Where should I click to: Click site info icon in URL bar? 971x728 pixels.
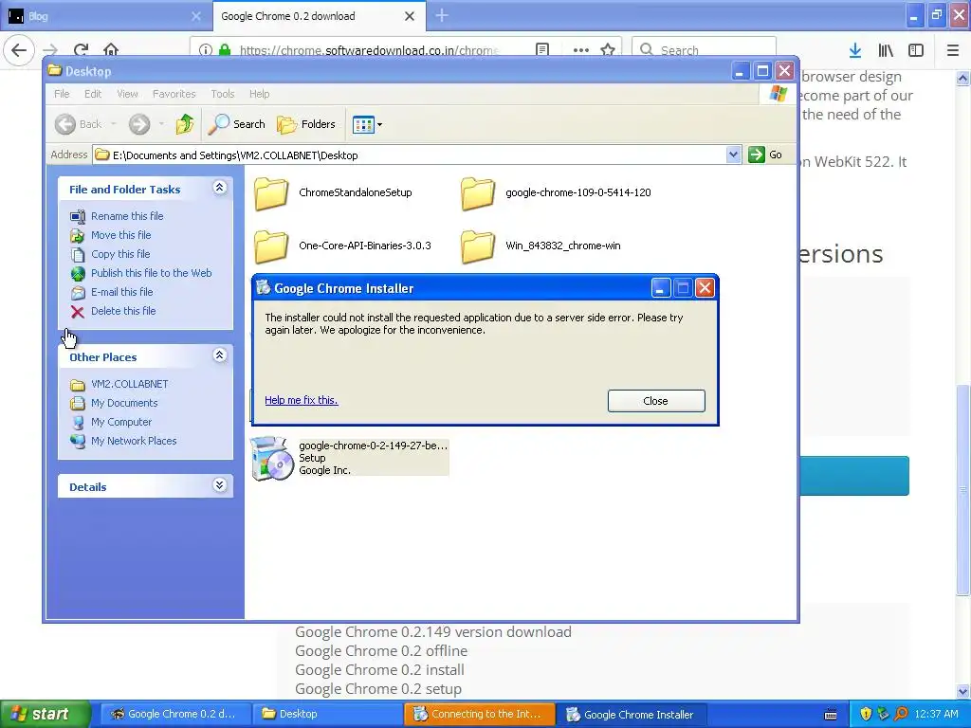(x=206, y=50)
